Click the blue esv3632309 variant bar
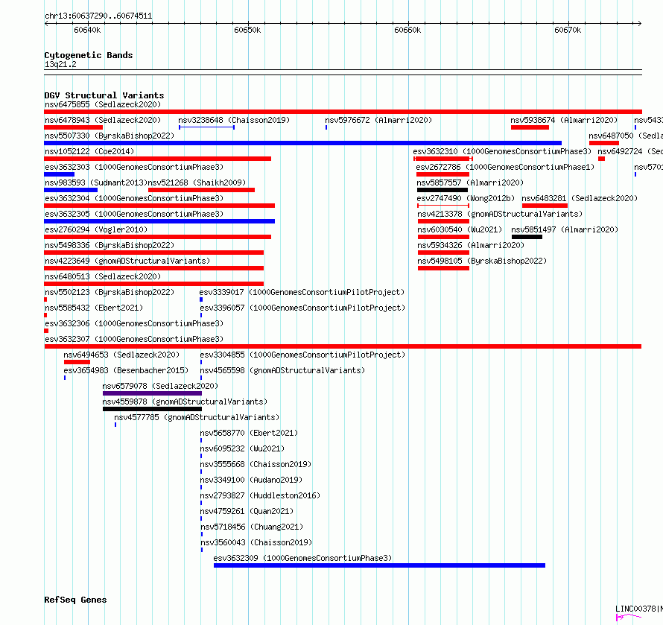 [x=379, y=565]
